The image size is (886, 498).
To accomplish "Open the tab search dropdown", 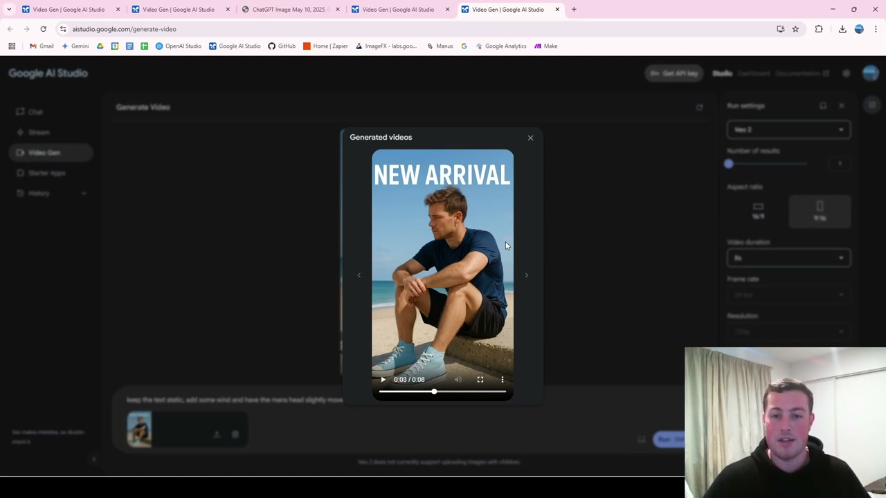I will click(9, 10).
